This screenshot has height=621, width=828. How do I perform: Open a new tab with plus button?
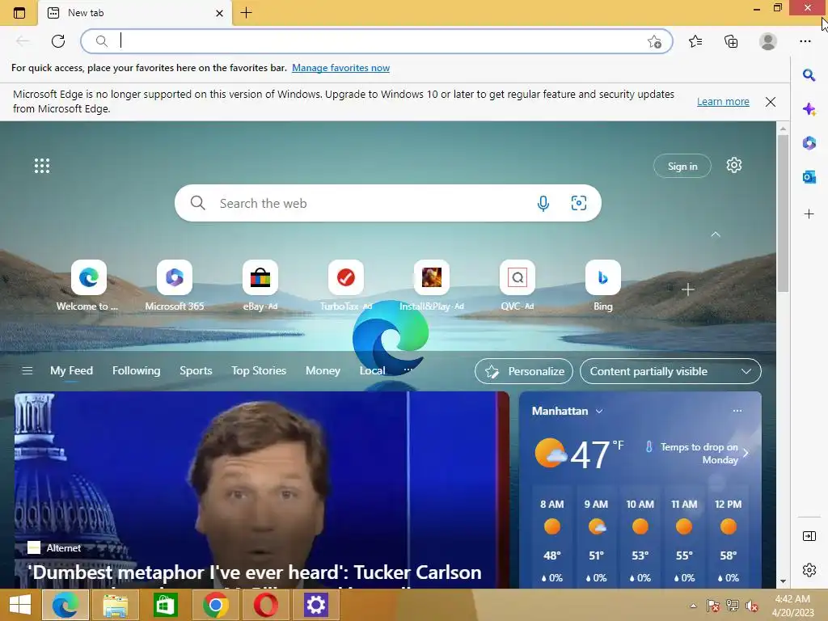(x=246, y=13)
